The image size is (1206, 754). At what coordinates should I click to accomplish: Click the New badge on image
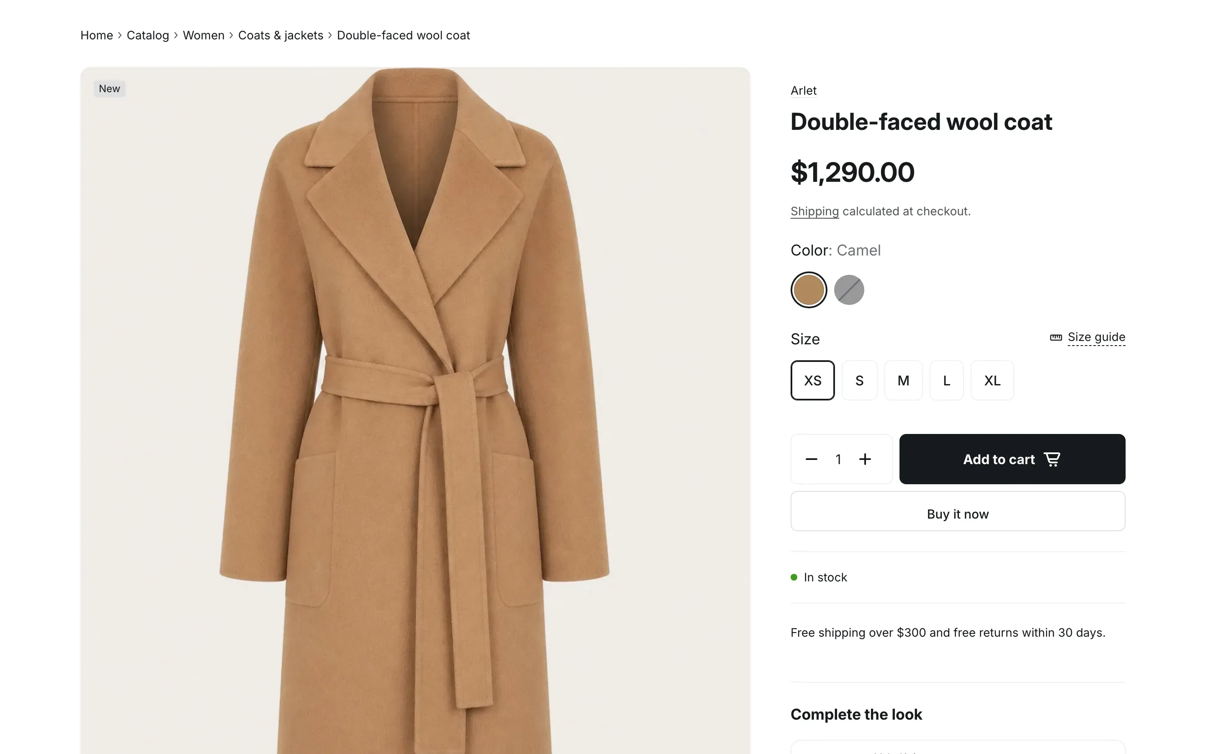(109, 89)
